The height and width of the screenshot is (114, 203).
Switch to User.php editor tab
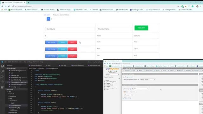click(x=62, y=66)
